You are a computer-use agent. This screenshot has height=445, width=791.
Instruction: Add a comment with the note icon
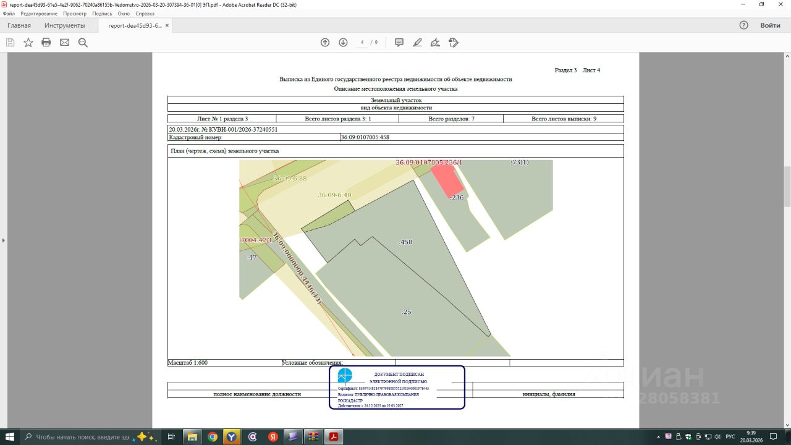[x=399, y=43]
